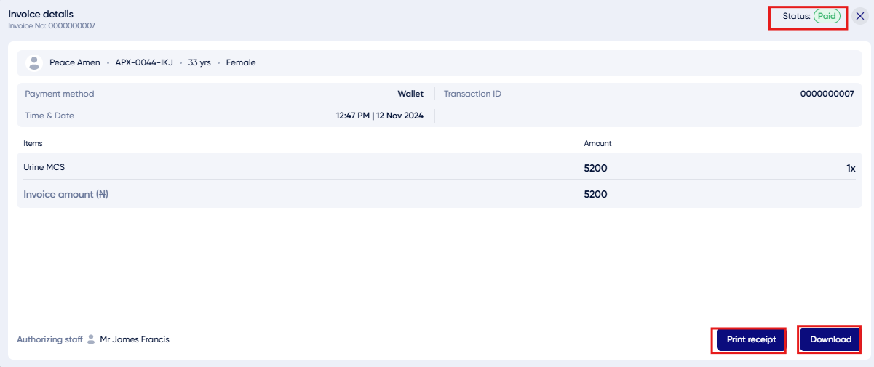Select the patient name Peace Amen
This screenshot has height=367, width=874.
75,62
